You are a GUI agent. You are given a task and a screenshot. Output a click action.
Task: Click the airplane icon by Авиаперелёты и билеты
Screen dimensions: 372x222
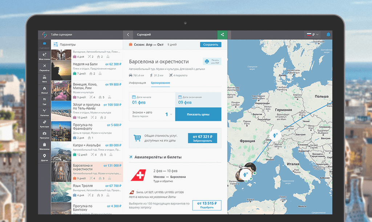(x=131, y=157)
